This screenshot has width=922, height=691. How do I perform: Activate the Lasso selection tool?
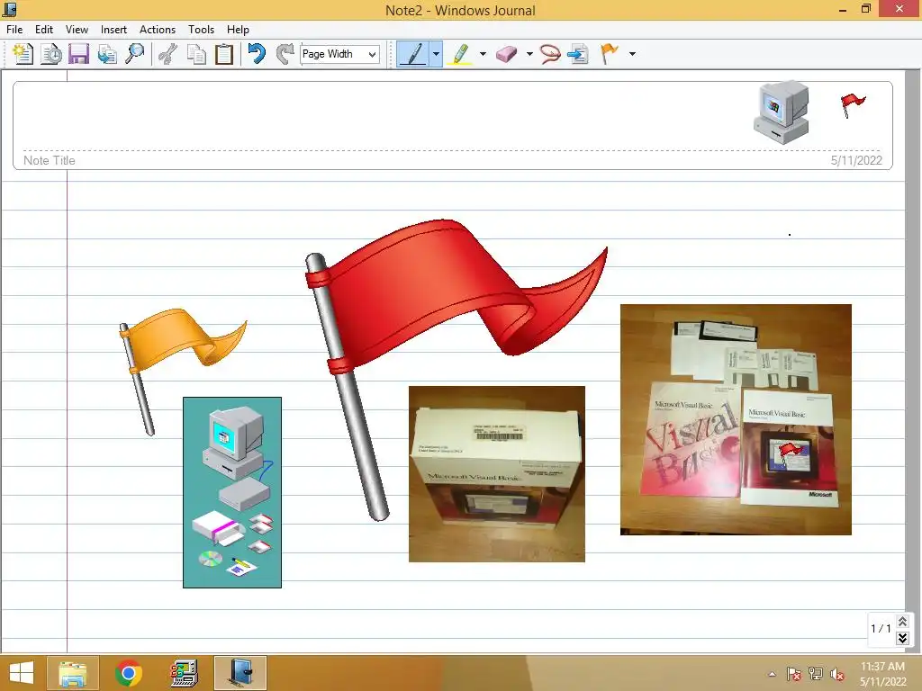coord(550,54)
